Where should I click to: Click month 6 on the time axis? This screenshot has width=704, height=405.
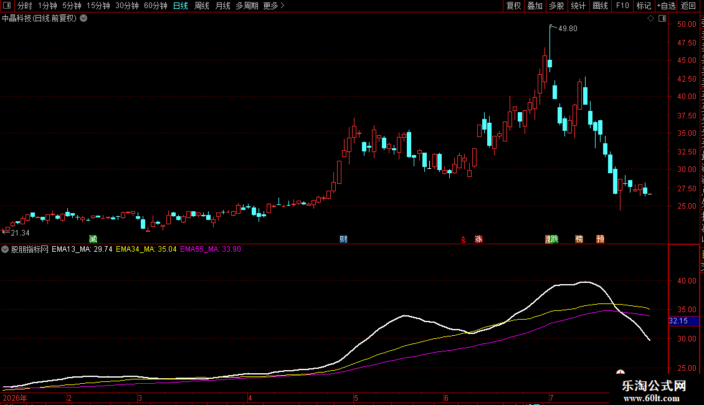(446, 398)
